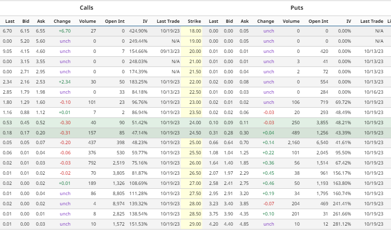The width and height of the screenshot is (391, 230).
Task: Click the call change +6.70
Action: 65,31
